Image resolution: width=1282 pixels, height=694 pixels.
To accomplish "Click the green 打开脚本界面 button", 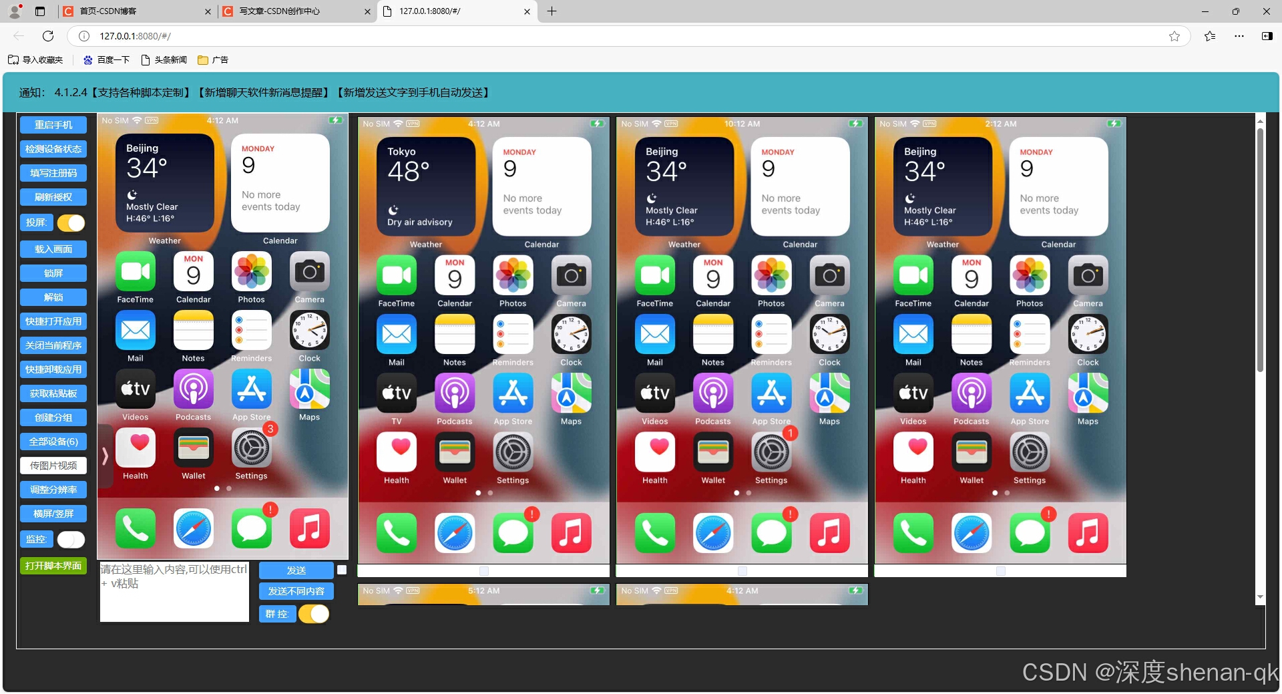I will click(53, 566).
